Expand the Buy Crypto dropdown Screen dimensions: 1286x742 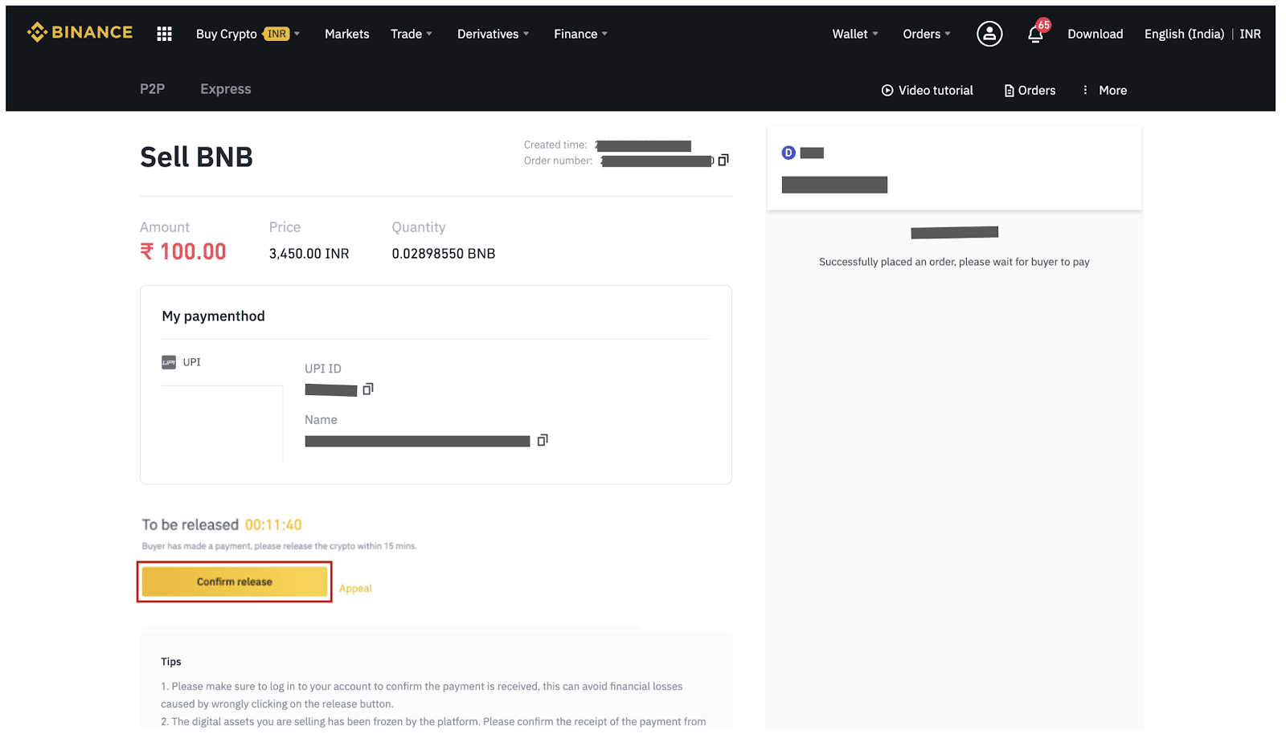coord(248,34)
